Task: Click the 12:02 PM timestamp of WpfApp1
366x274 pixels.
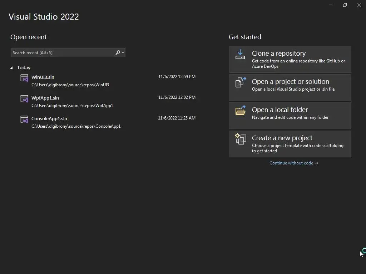Action: [177, 97]
